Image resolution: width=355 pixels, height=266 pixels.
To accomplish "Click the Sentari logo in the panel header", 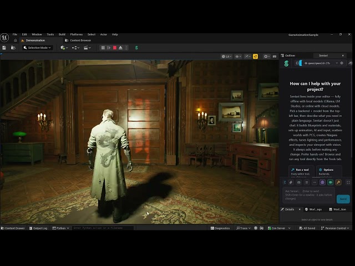I will point(286,64).
